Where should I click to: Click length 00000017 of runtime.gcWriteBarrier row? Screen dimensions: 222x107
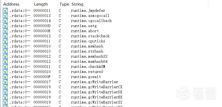pos(42,82)
